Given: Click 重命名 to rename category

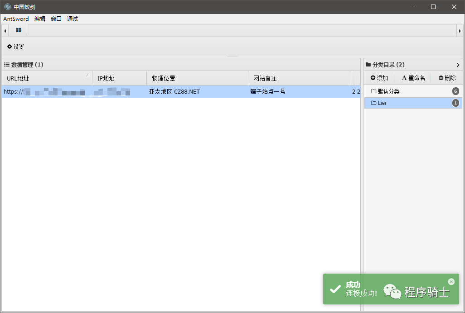Looking at the screenshot, I should pyautogui.click(x=413, y=78).
